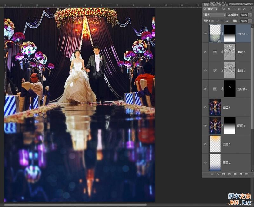Image resolution: width=254 pixels, height=207 pixels.
Task: Hide the Nipic_5 layer visibility
Action: (x=206, y=33)
